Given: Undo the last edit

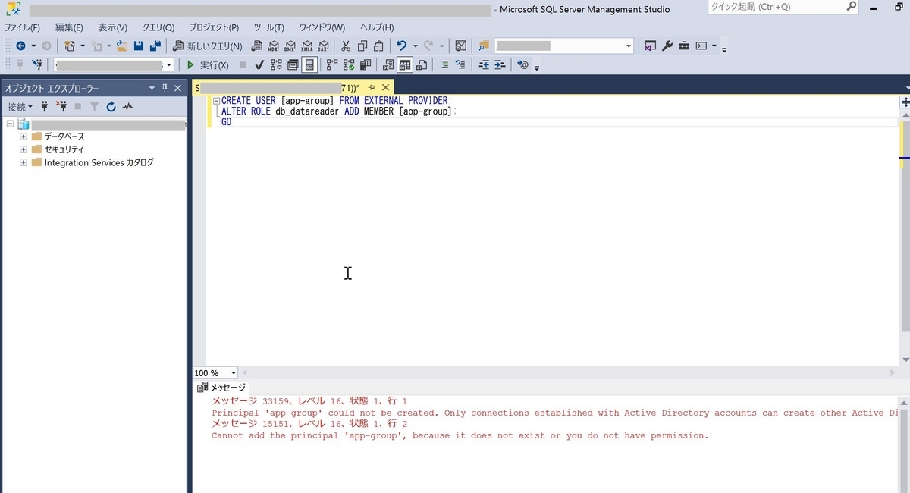Looking at the screenshot, I should tap(400, 46).
